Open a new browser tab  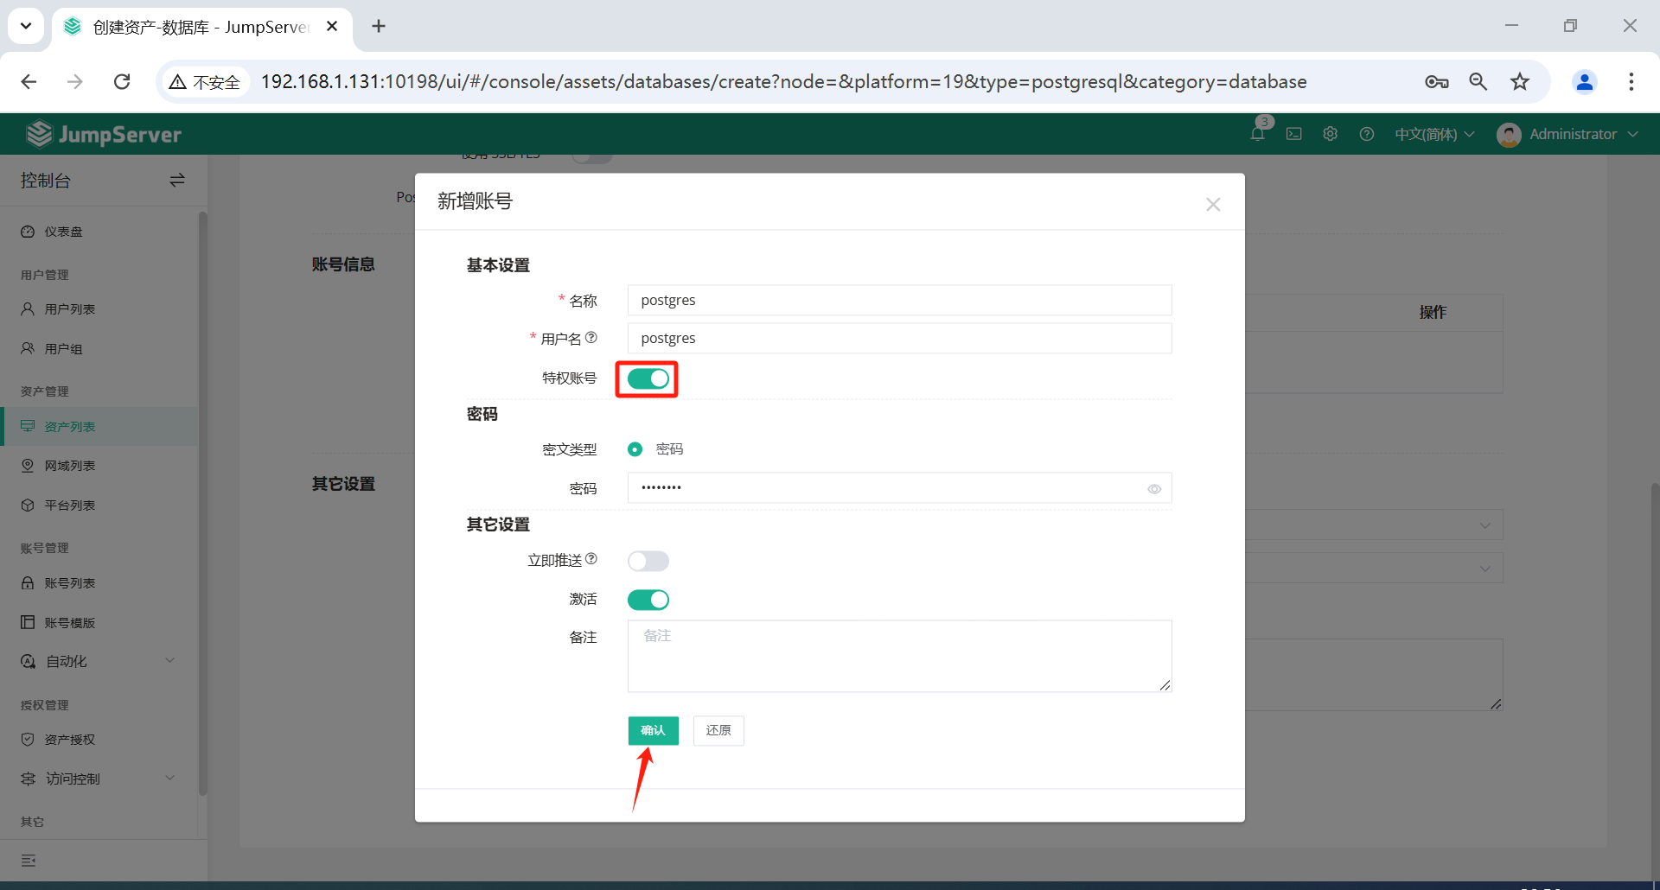coord(379,27)
